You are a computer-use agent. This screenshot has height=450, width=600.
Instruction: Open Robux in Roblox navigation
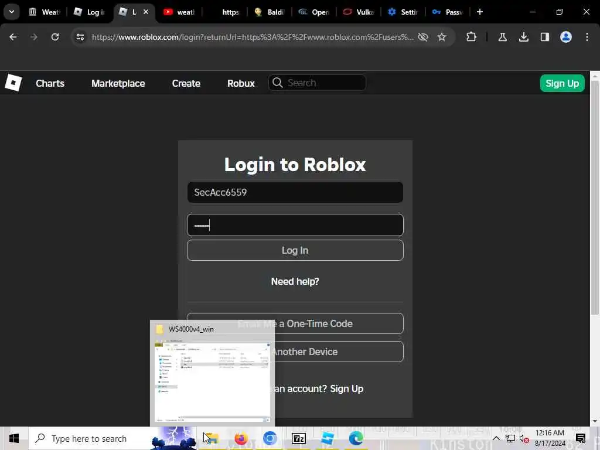(x=241, y=83)
